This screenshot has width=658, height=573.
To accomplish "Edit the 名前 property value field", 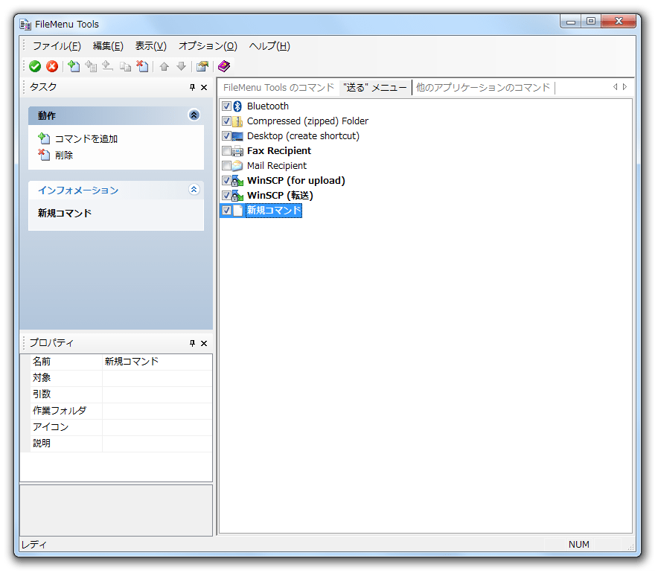I will coord(157,362).
